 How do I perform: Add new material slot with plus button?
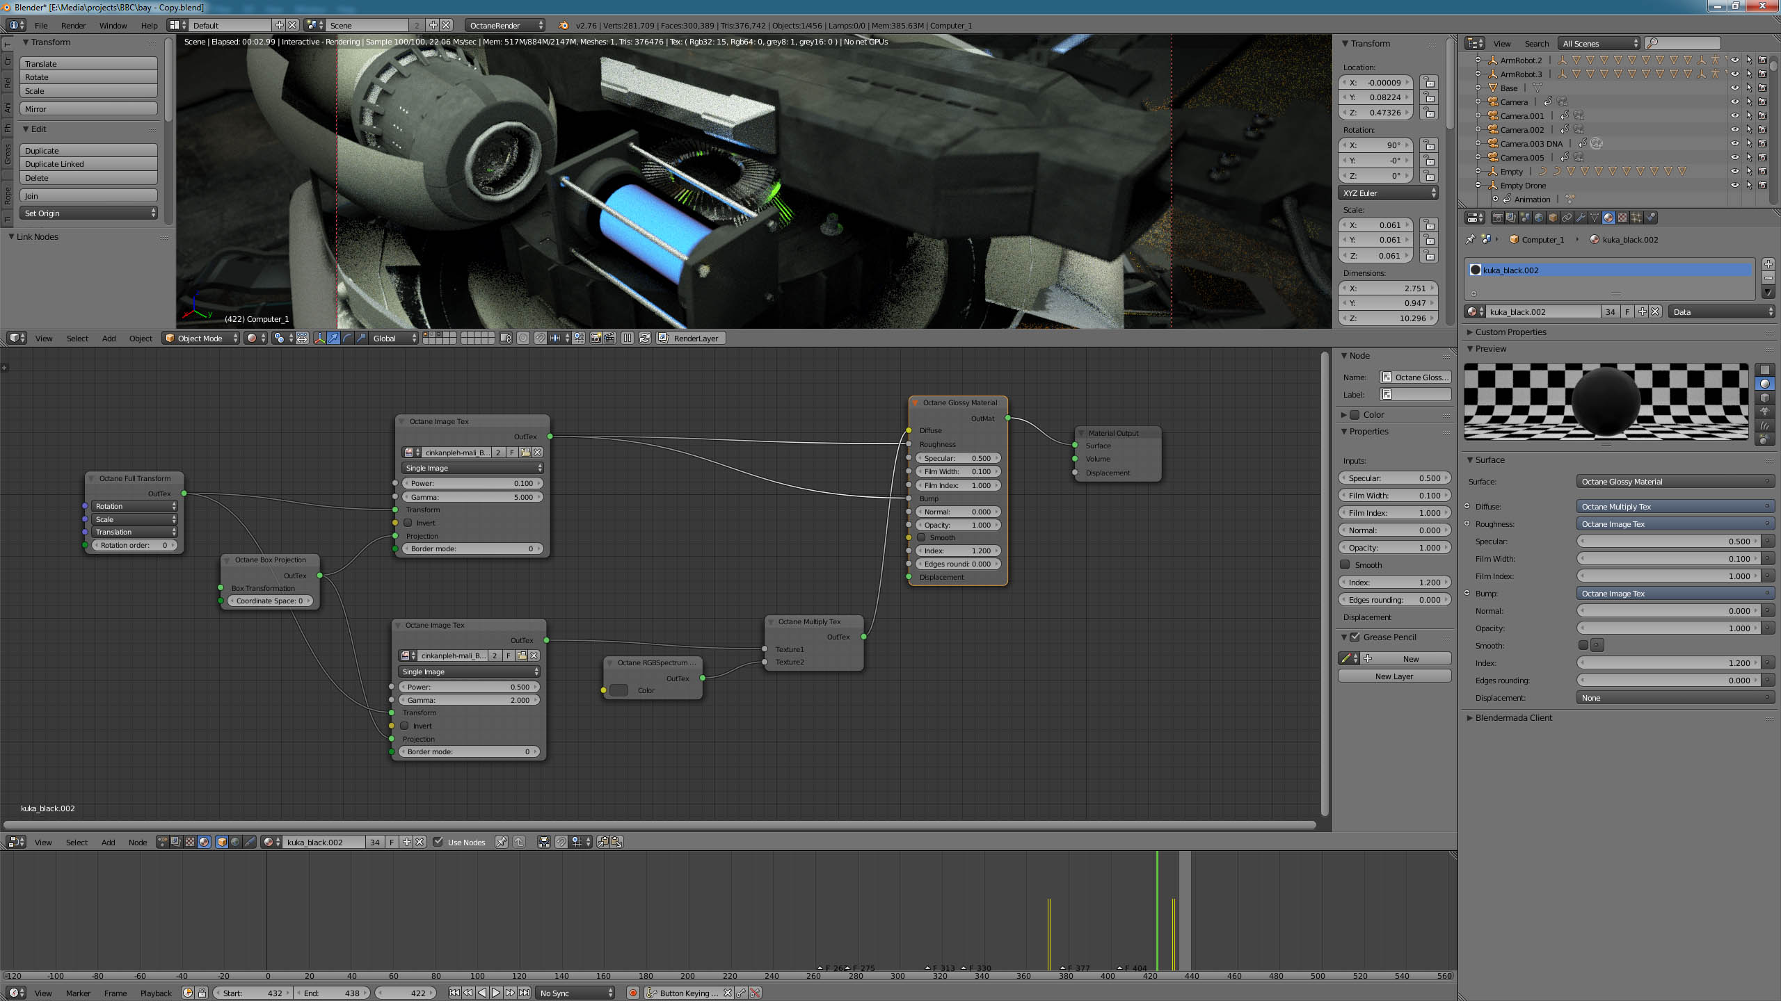click(x=1768, y=264)
